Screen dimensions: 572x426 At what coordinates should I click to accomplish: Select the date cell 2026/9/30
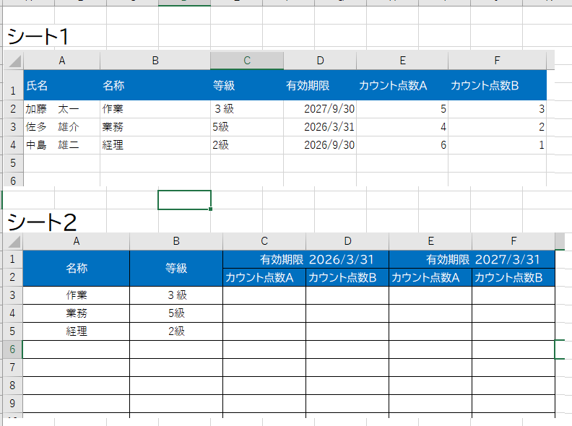(x=320, y=145)
